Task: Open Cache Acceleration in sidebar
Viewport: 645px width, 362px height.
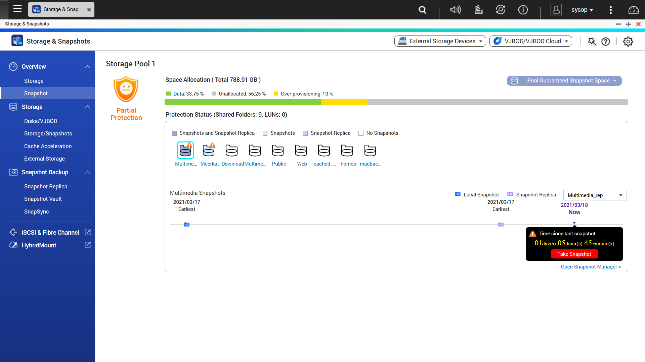Action: click(48, 146)
